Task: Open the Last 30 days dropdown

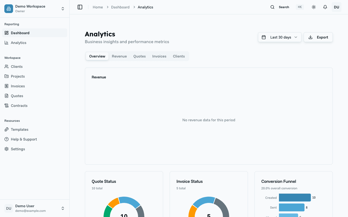Action: tap(280, 37)
